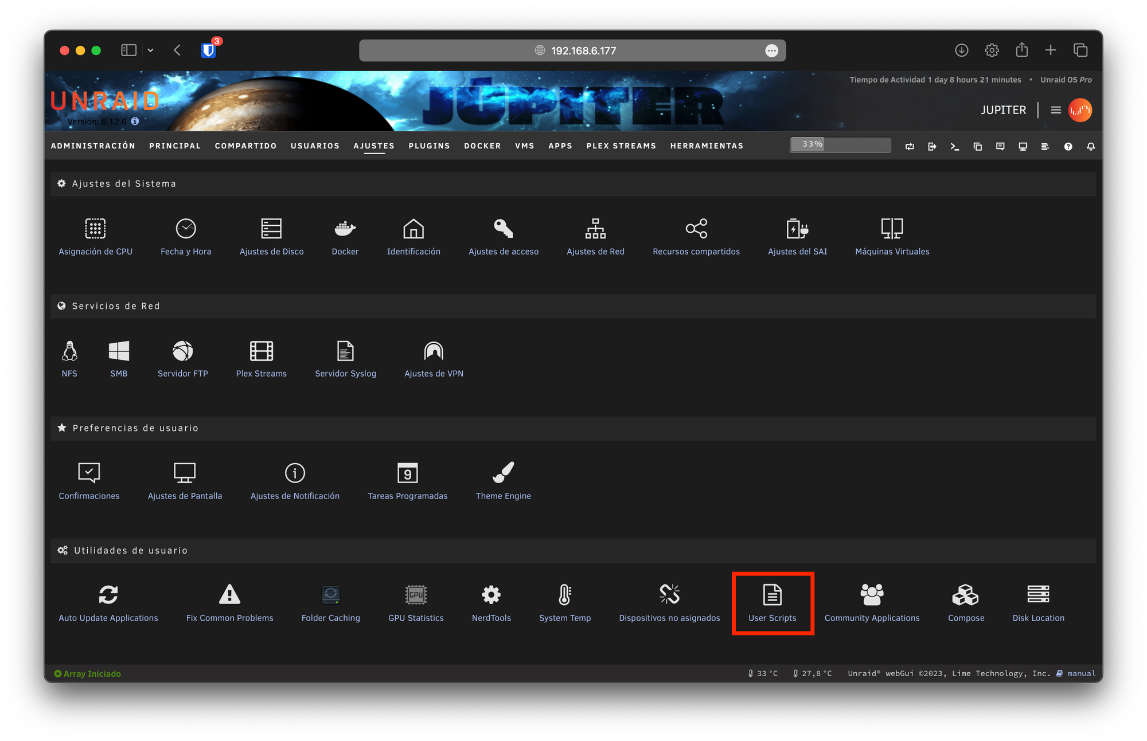
Task: Open GPU Statistics settings
Action: [416, 603]
